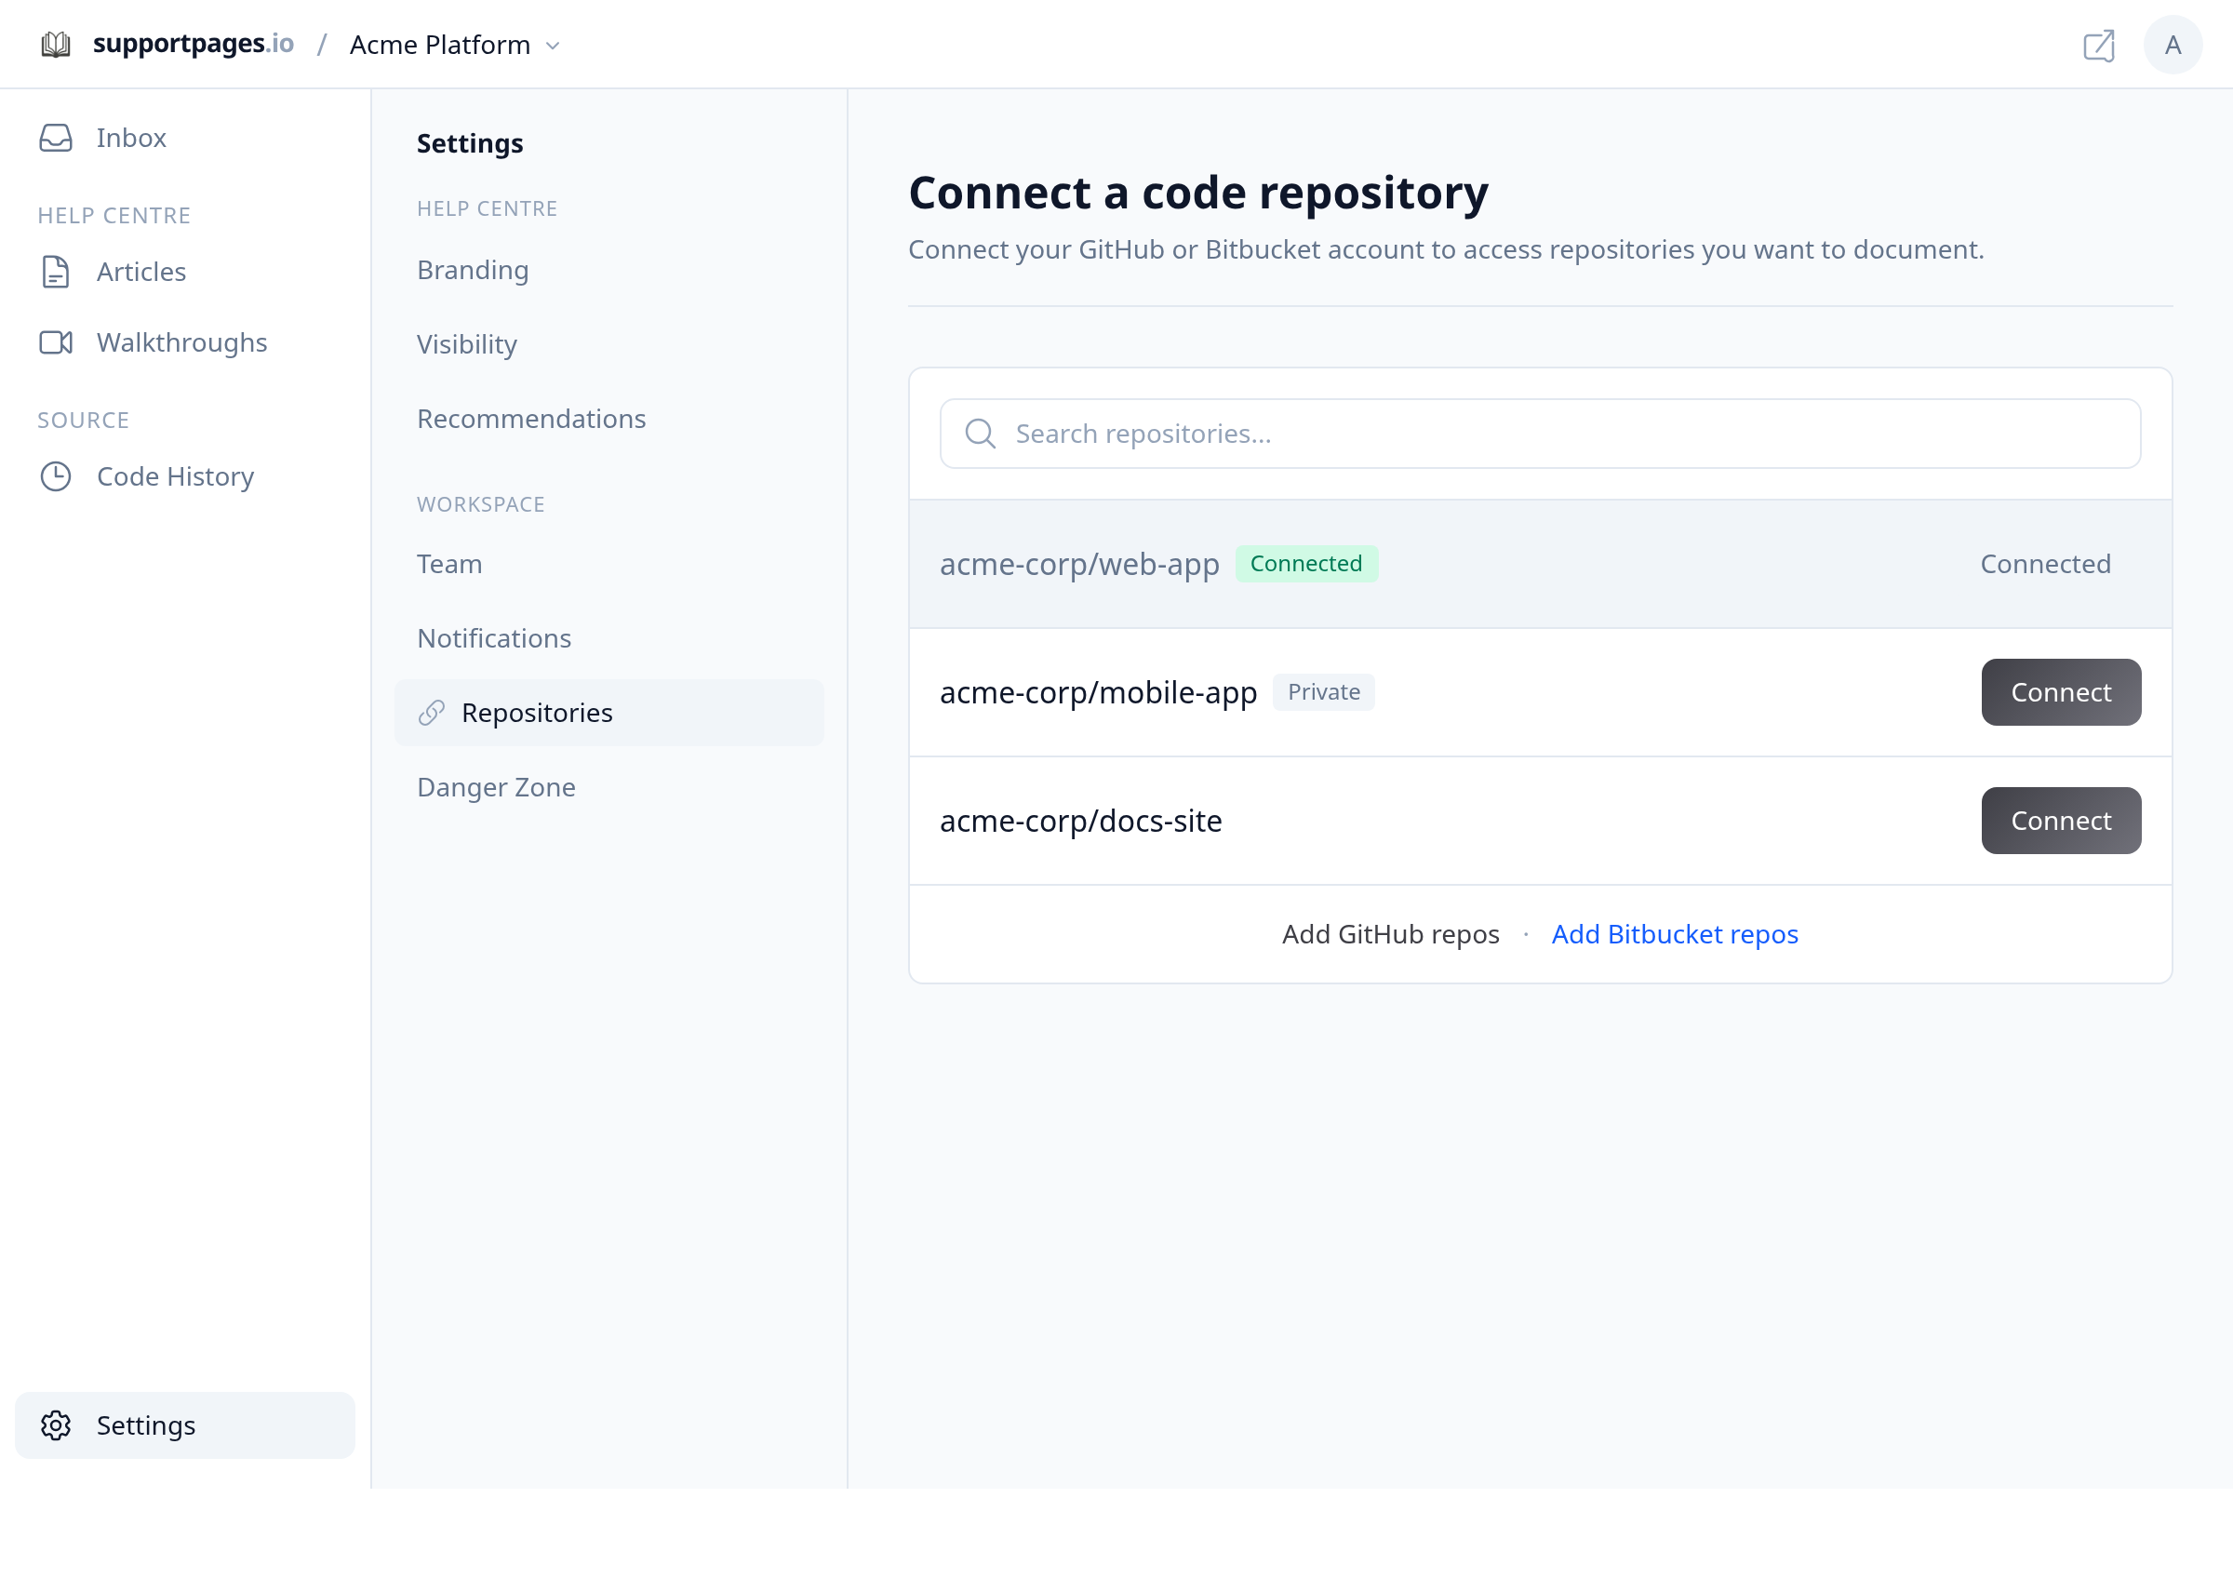The width and height of the screenshot is (2233, 1578).
Task: Click the acme-corp/mobile-app repository name
Action: click(1098, 692)
